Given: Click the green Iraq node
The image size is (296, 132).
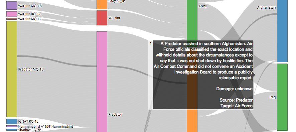Looking at the screenshot, I should pos(282,97).
